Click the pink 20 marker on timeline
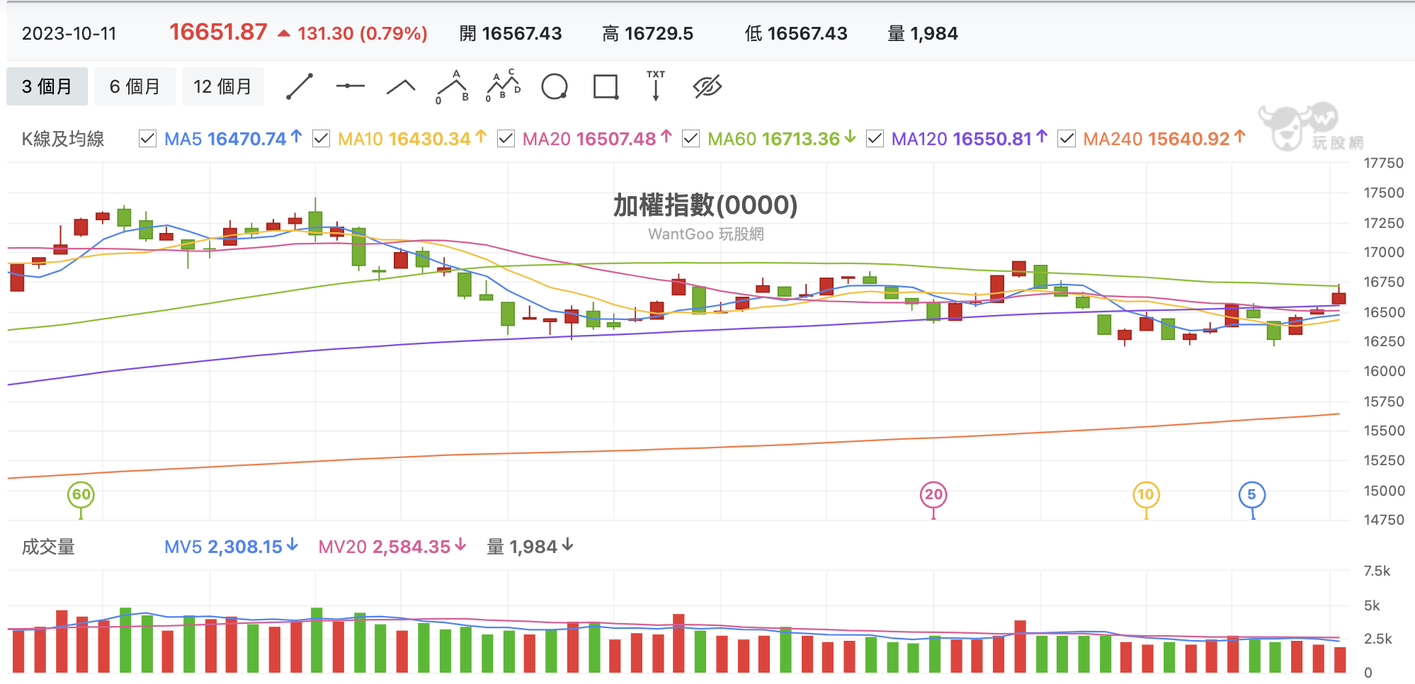The image size is (1415, 684). 933,494
